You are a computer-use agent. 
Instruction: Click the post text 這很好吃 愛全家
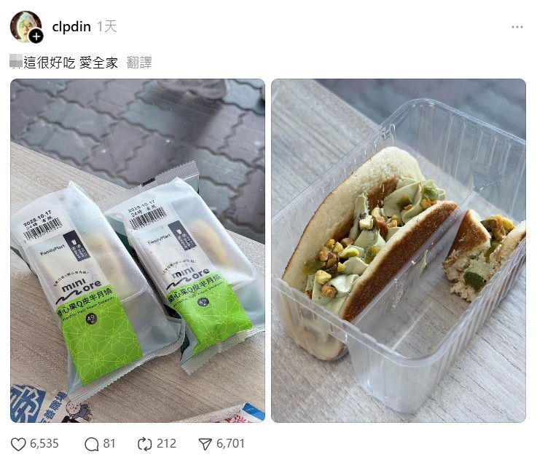click(x=71, y=63)
